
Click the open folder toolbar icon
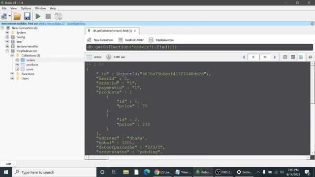[17, 16]
